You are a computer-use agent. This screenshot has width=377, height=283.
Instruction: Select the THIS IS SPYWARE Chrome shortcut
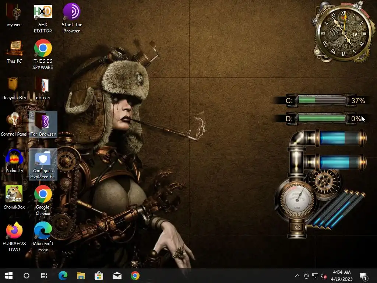[x=43, y=55]
